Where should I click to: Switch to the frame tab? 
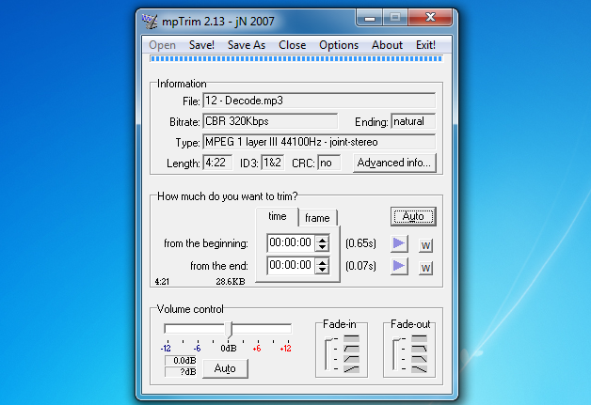tap(317, 218)
